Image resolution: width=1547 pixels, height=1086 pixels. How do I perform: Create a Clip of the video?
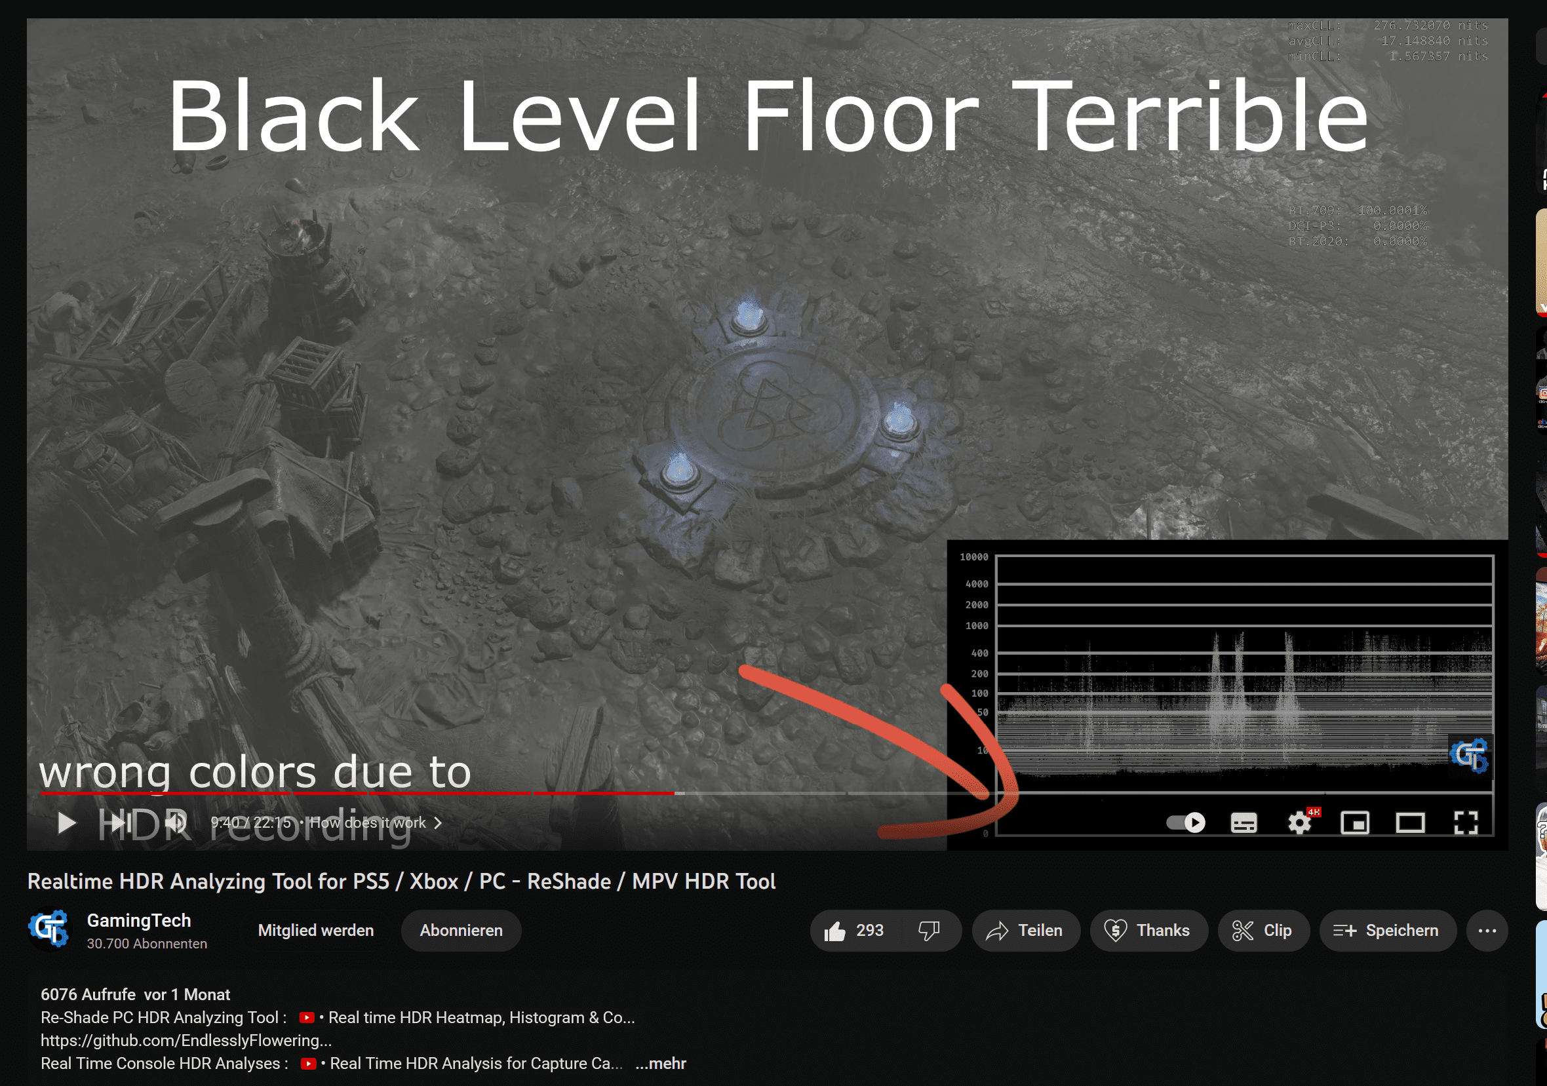[x=1263, y=931]
